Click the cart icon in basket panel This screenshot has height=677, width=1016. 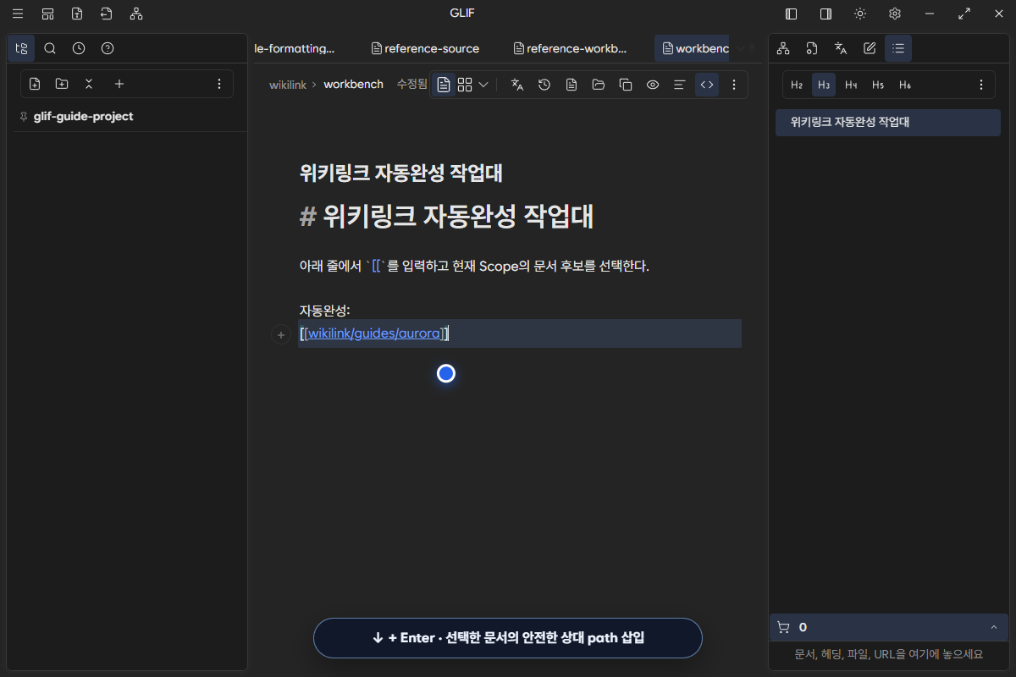point(783,627)
